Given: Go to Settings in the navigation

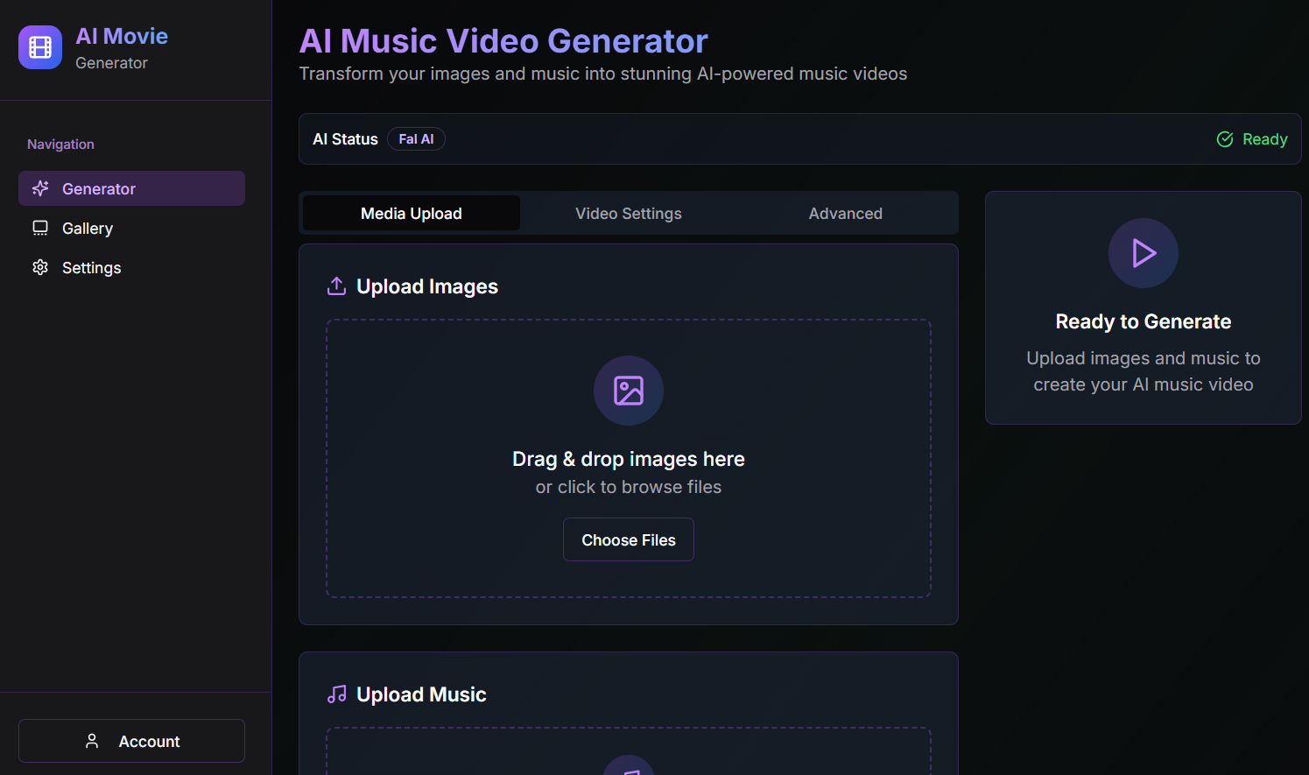Looking at the screenshot, I should (91, 268).
